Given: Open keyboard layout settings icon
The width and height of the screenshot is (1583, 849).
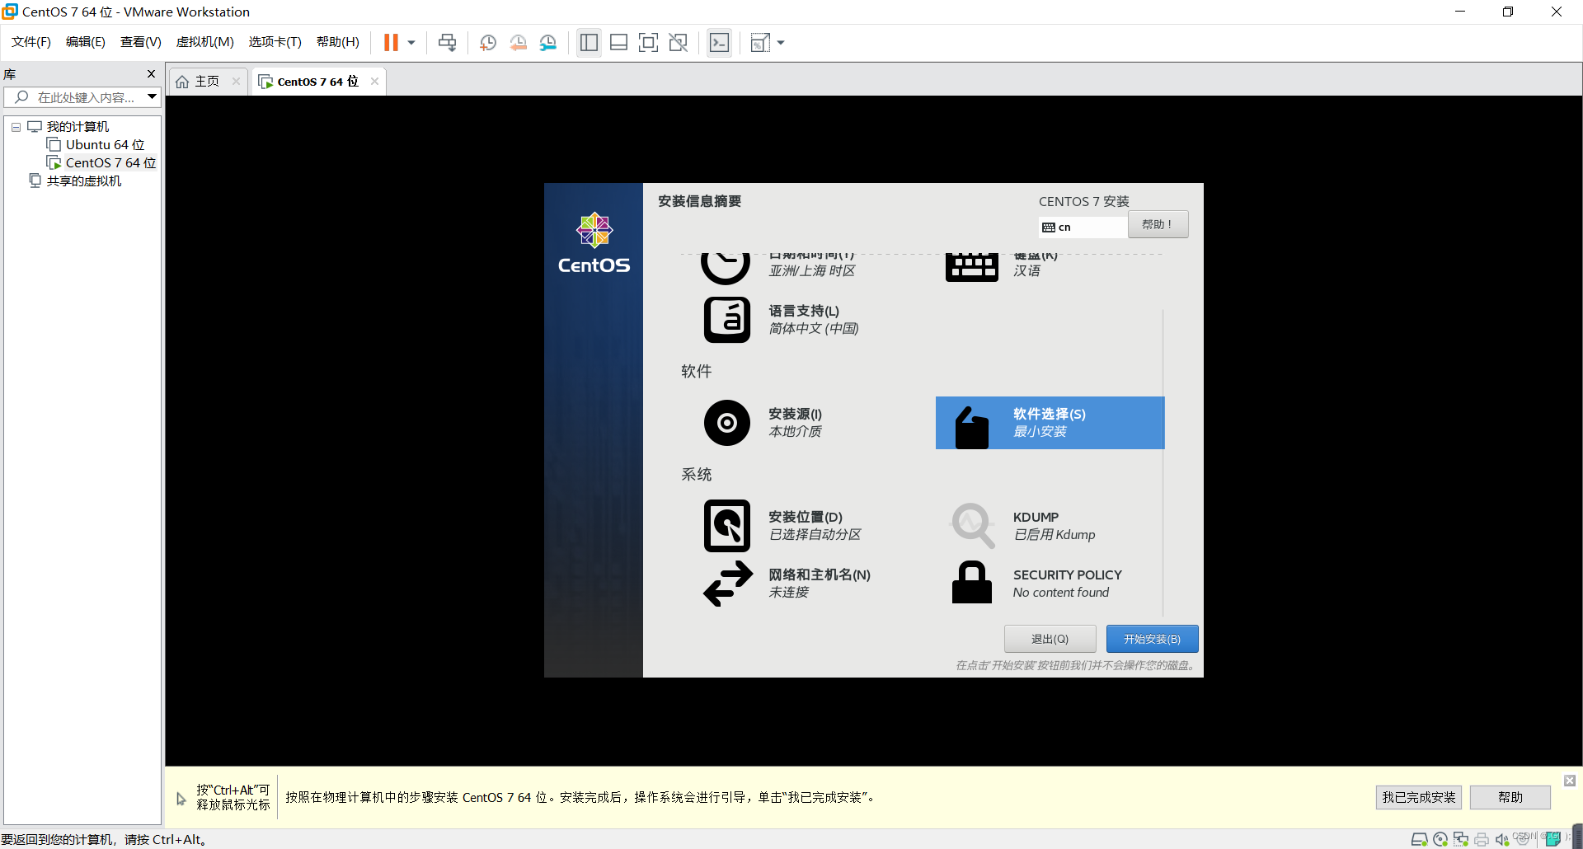Looking at the screenshot, I should (x=971, y=267).
